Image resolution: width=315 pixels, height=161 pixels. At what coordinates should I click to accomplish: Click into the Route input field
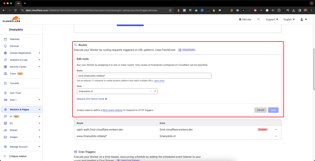click(x=144, y=76)
